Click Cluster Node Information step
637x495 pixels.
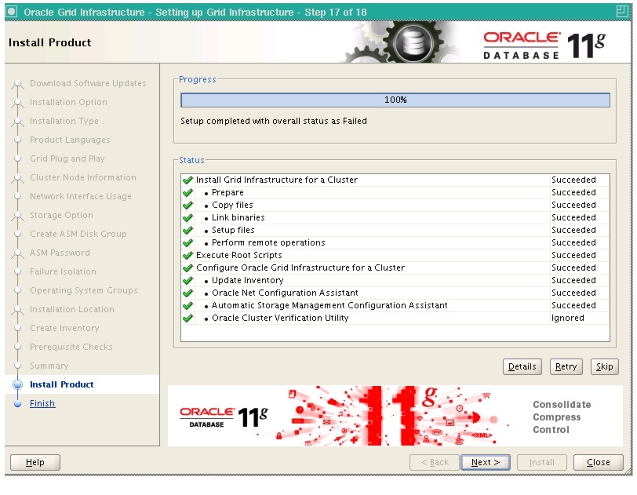click(83, 177)
